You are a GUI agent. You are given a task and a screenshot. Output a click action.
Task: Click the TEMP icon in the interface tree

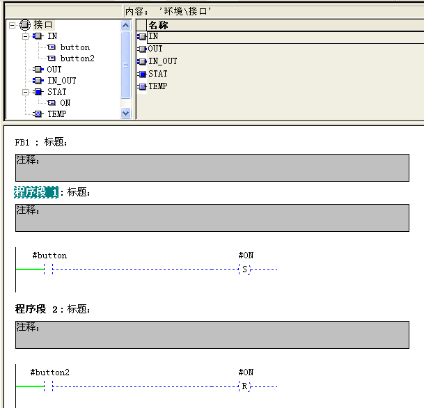click(38, 114)
